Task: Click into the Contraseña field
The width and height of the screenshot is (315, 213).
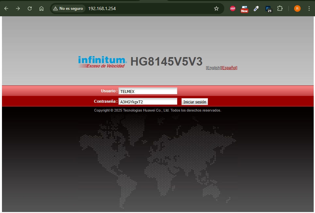Action: pyautogui.click(x=148, y=102)
